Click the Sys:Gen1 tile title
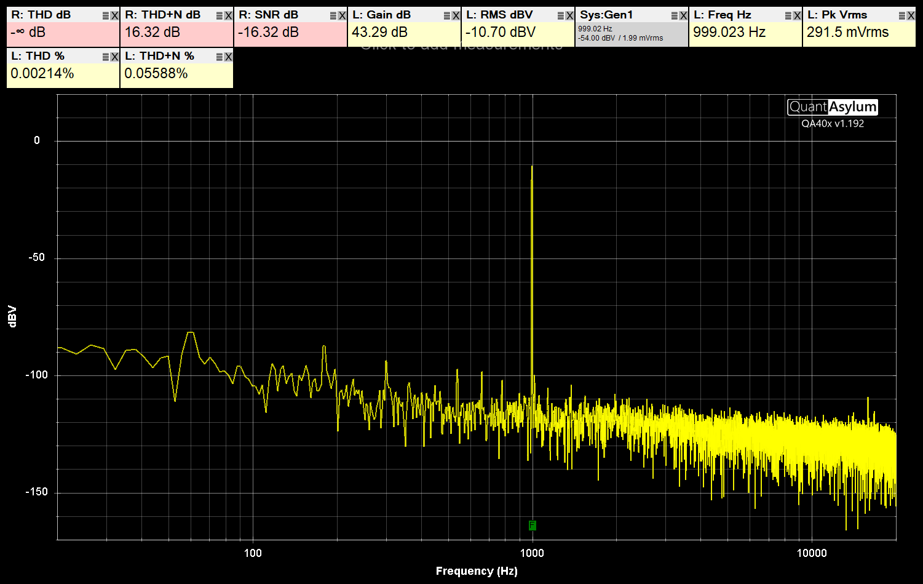923x584 pixels. (x=606, y=15)
